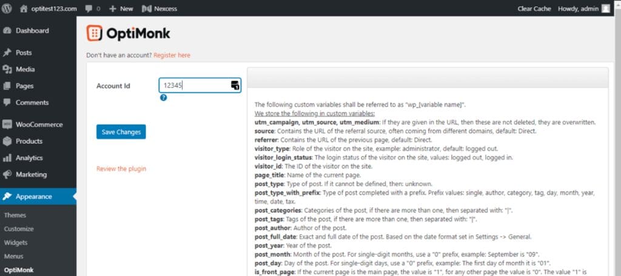Open the New content menu

(121, 9)
